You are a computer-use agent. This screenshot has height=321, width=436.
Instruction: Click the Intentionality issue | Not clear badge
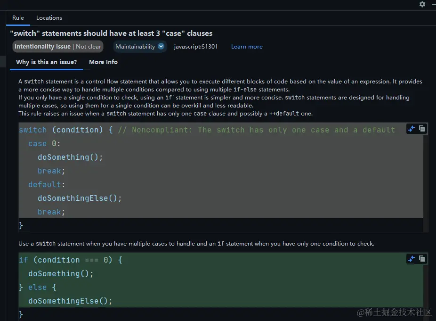(x=57, y=46)
